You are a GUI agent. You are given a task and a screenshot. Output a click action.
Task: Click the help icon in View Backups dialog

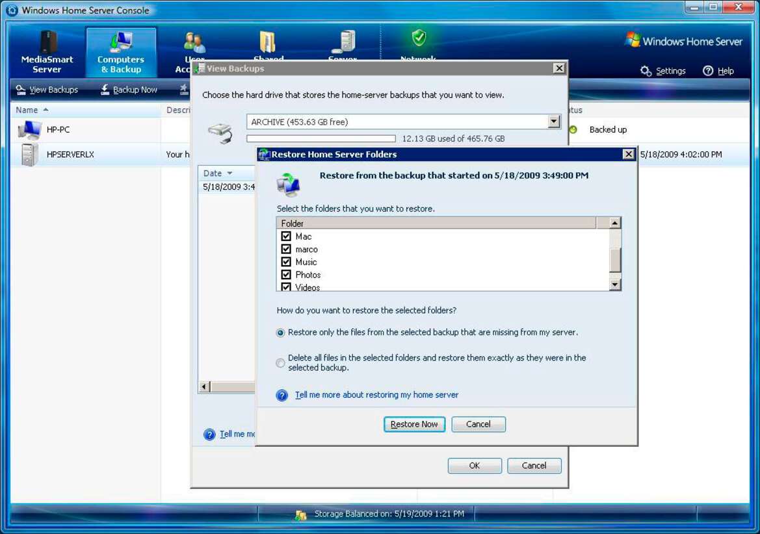tap(209, 434)
